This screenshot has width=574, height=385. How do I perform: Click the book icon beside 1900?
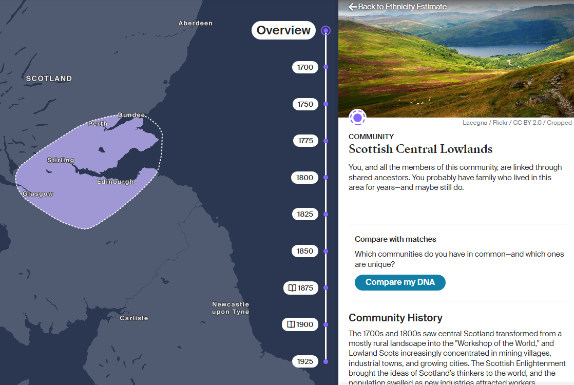pos(291,324)
